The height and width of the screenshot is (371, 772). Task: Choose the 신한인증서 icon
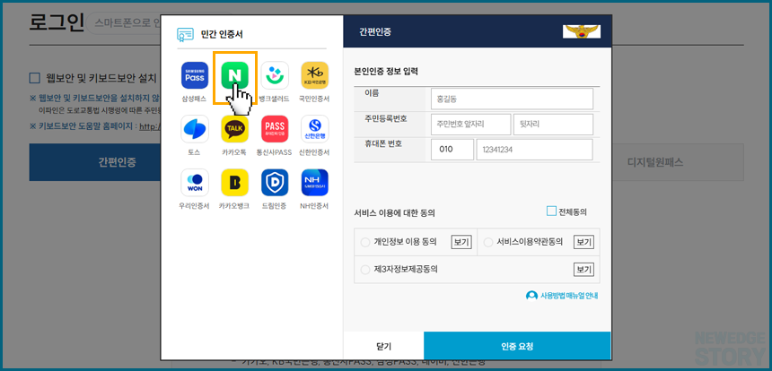pos(314,129)
